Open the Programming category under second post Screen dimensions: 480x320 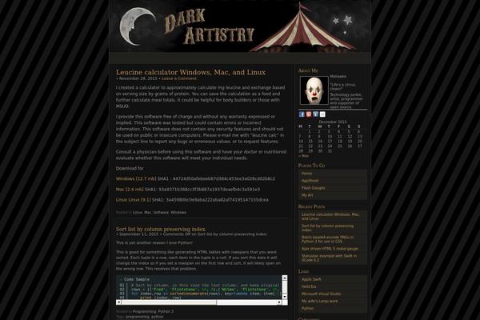144,311
